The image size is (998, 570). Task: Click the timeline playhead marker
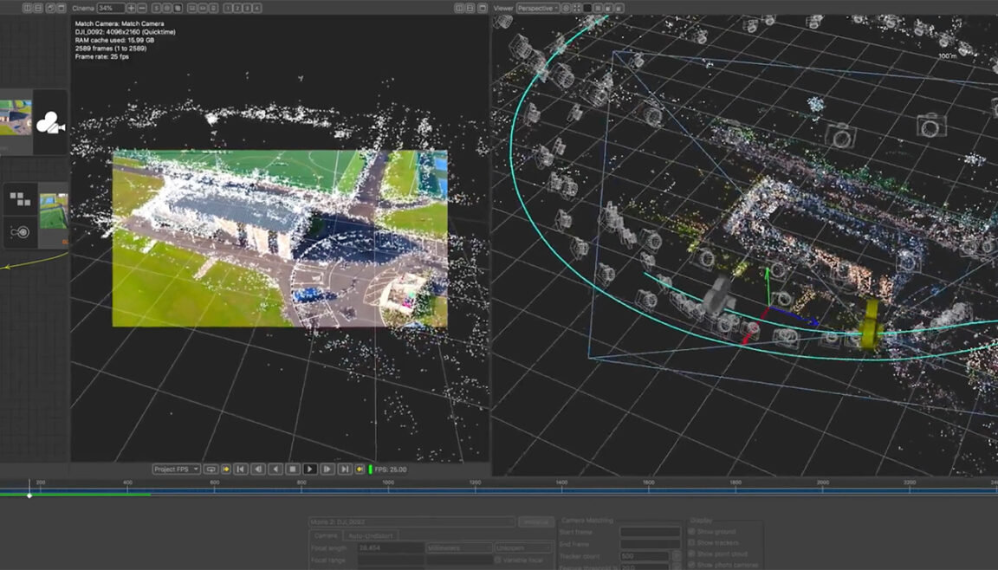tap(29, 495)
